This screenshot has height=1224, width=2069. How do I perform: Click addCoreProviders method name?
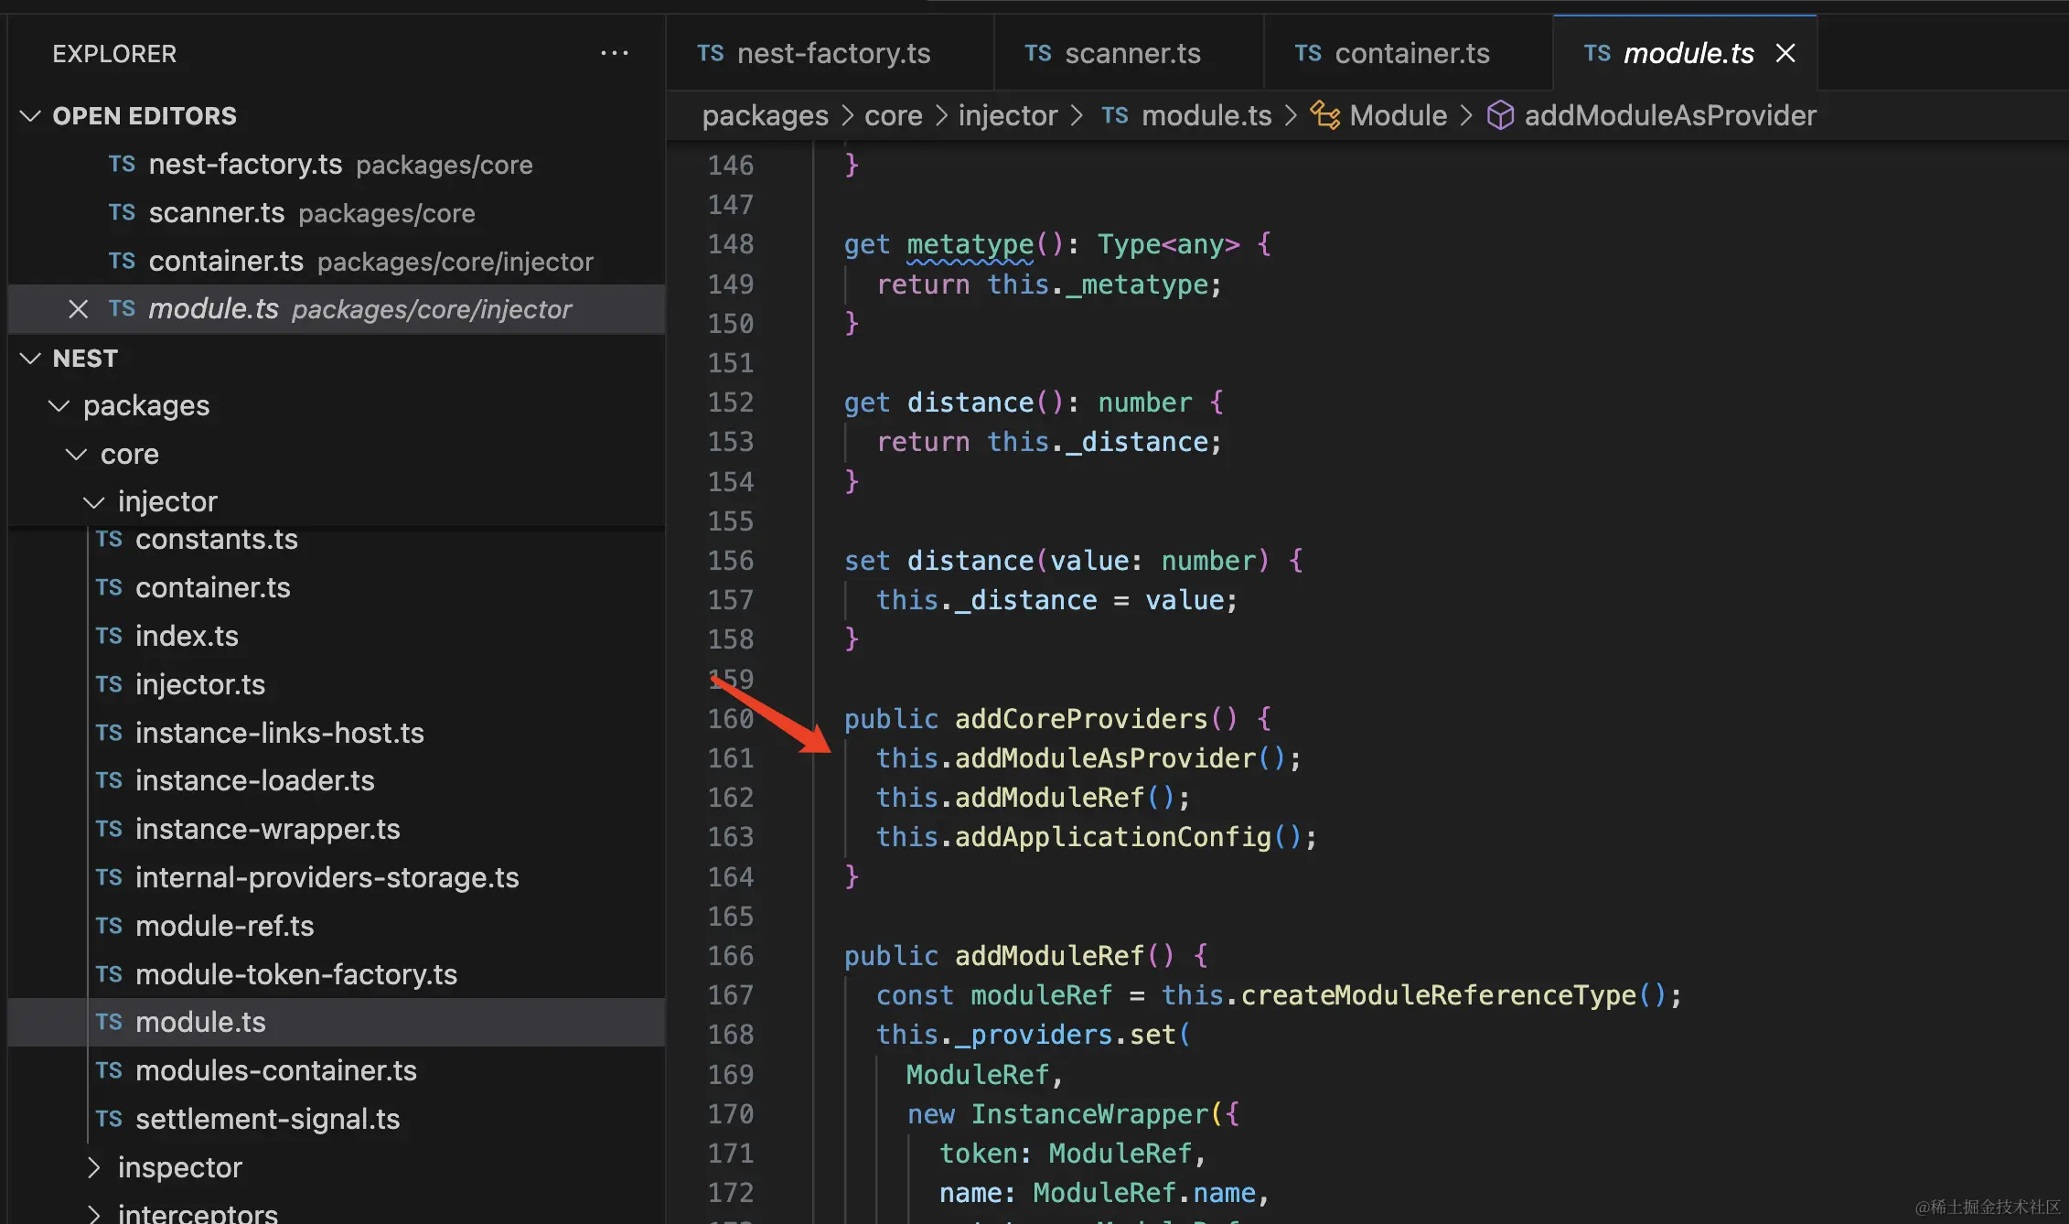1081,719
